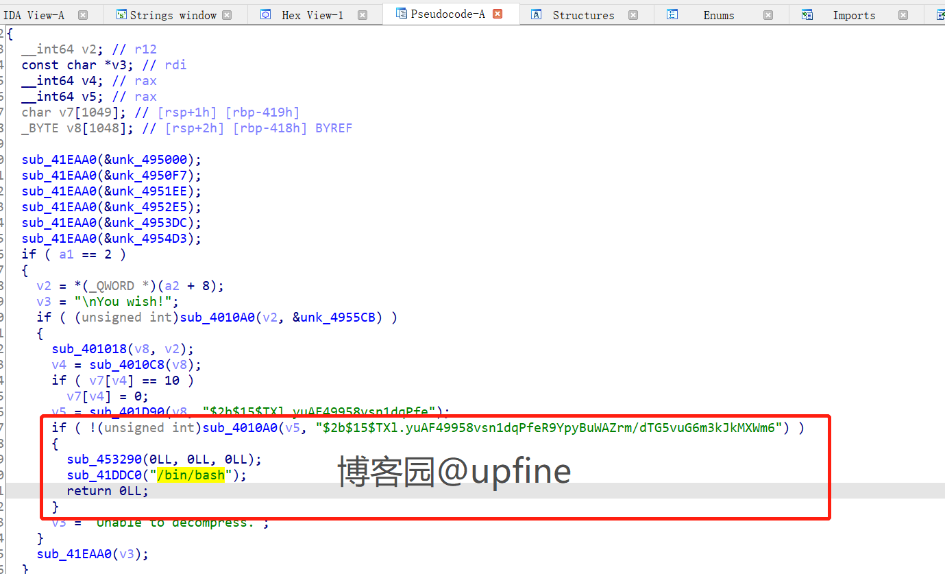
Task: Click the "const char *v3" declaration
Action: click(77, 64)
